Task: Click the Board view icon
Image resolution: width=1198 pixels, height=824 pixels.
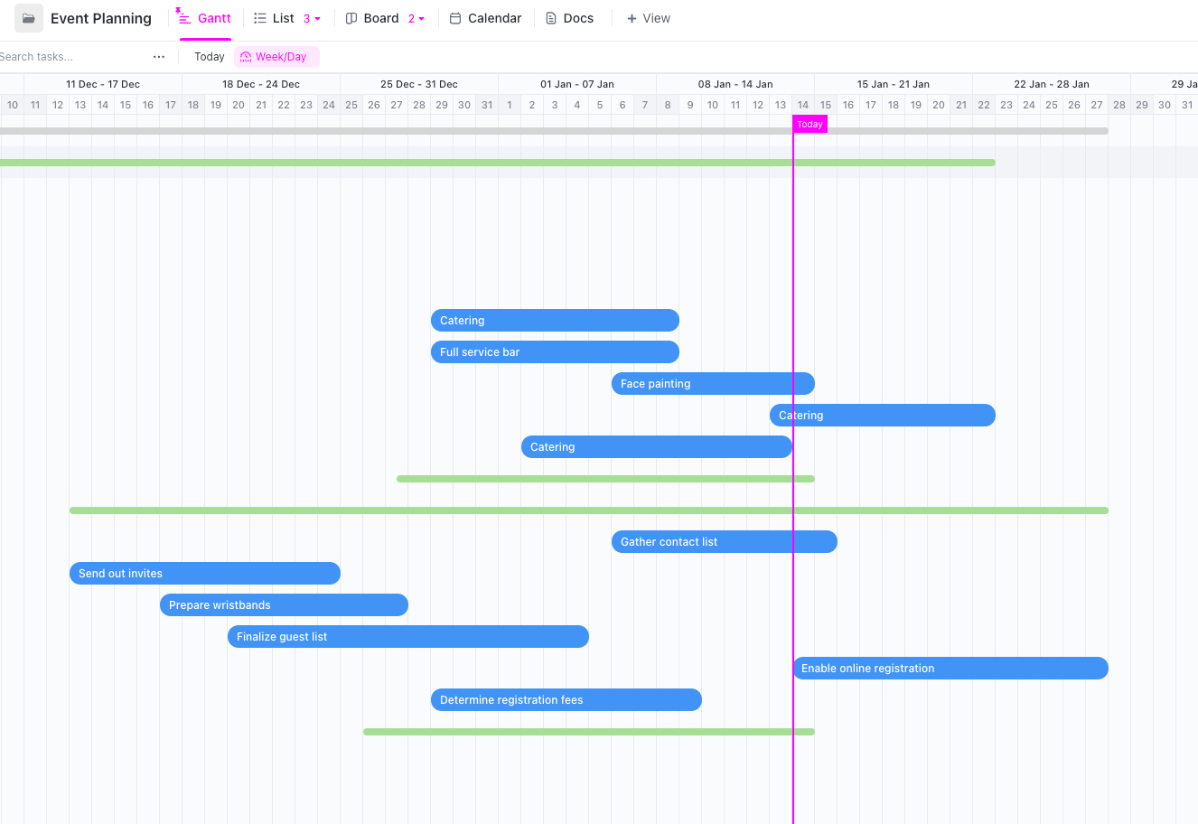Action: (352, 18)
